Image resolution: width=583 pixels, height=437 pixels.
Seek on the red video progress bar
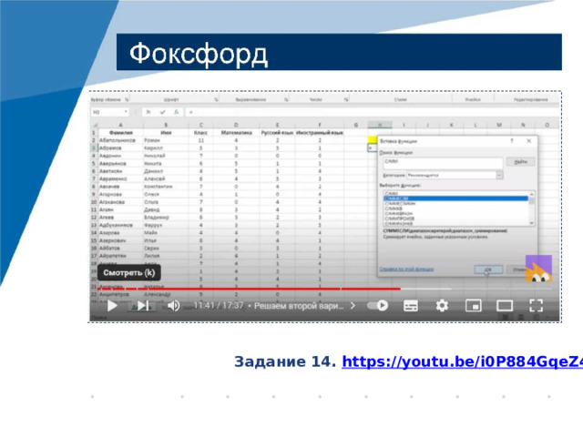point(249,289)
